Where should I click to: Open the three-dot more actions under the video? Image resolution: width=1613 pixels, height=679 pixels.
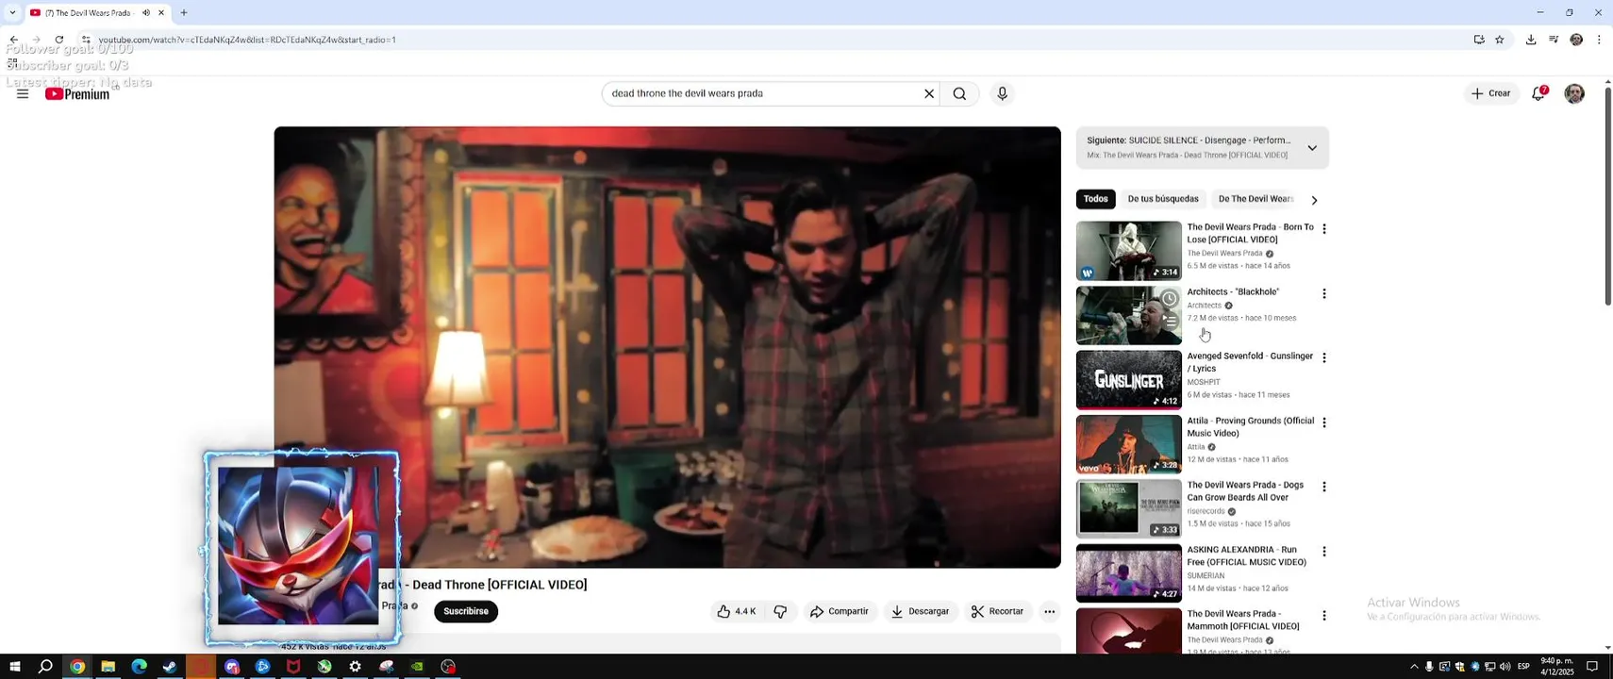pyautogui.click(x=1049, y=611)
